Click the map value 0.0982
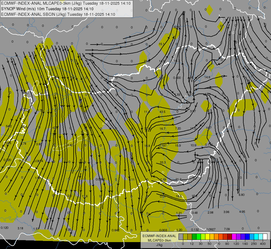The width and height of the screenshot is (271, 249). click(100, 179)
